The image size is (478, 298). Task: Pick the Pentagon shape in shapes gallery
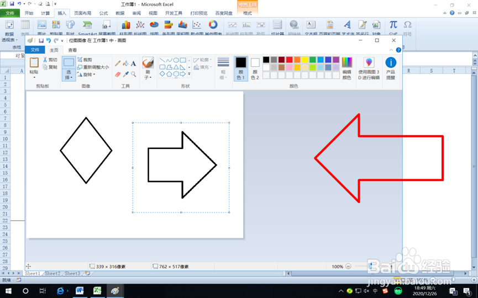tap(169, 74)
